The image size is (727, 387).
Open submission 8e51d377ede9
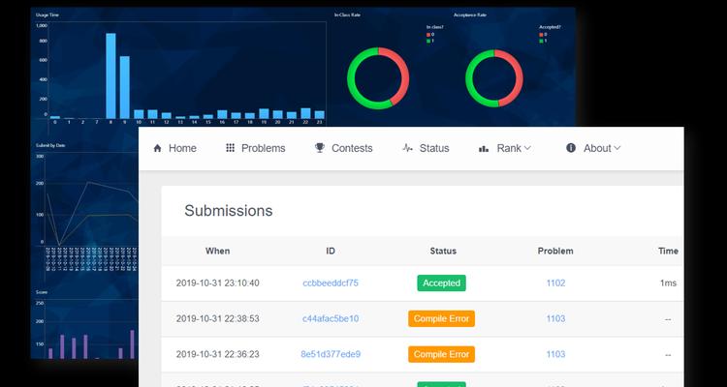pos(331,354)
